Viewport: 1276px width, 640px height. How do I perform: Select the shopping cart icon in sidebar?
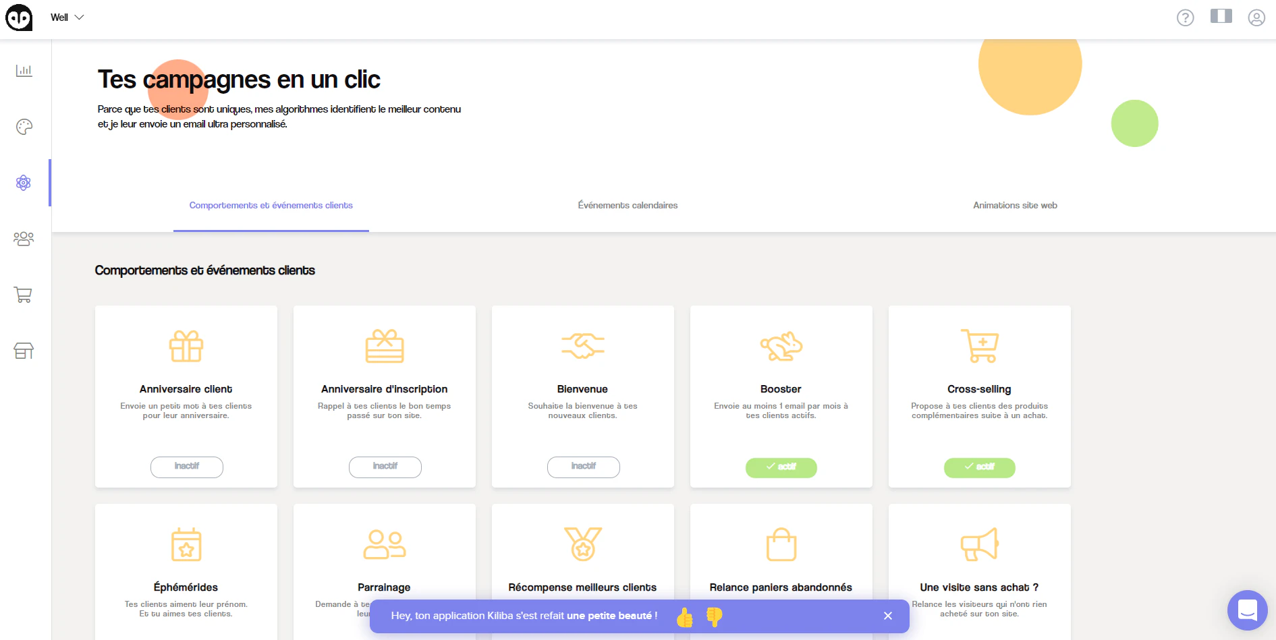(24, 295)
